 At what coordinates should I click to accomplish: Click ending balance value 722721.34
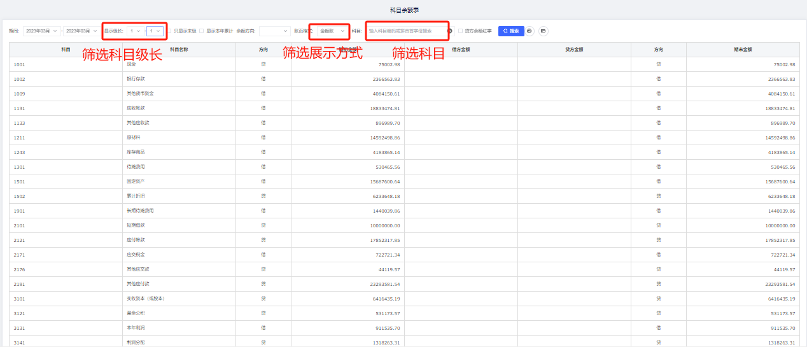click(783, 255)
